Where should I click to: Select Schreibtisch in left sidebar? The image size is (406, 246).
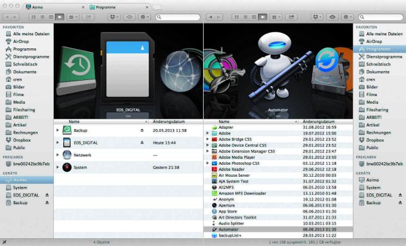click(x=25, y=64)
